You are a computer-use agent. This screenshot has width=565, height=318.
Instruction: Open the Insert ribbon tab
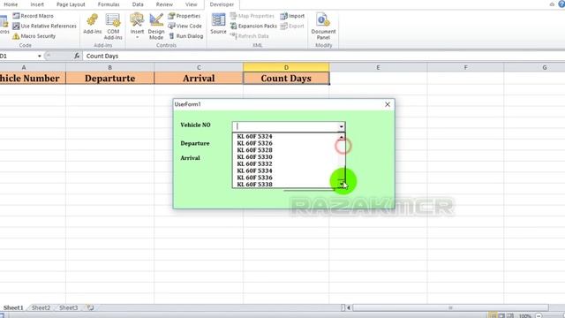(x=37, y=4)
